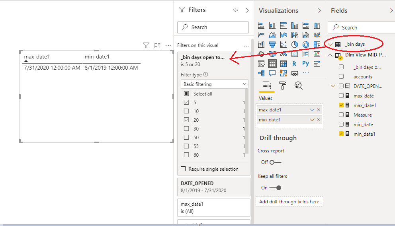Select the Python visual
Image resolution: width=395 pixels, height=226 pixels.
coord(305,63)
